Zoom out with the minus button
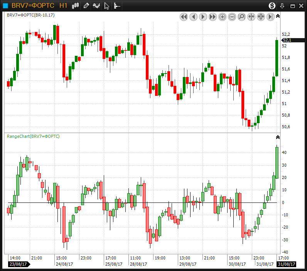Image resolution: width=307 pixels, height=271 pixels. pos(232,17)
